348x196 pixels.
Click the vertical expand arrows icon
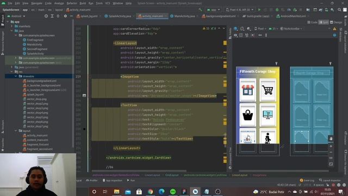pos(266,35)
